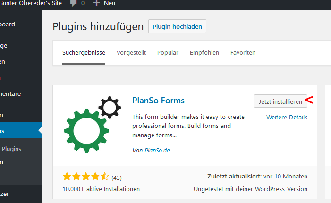Open Weitere Details for PlanSo Forms

[287, 118]
